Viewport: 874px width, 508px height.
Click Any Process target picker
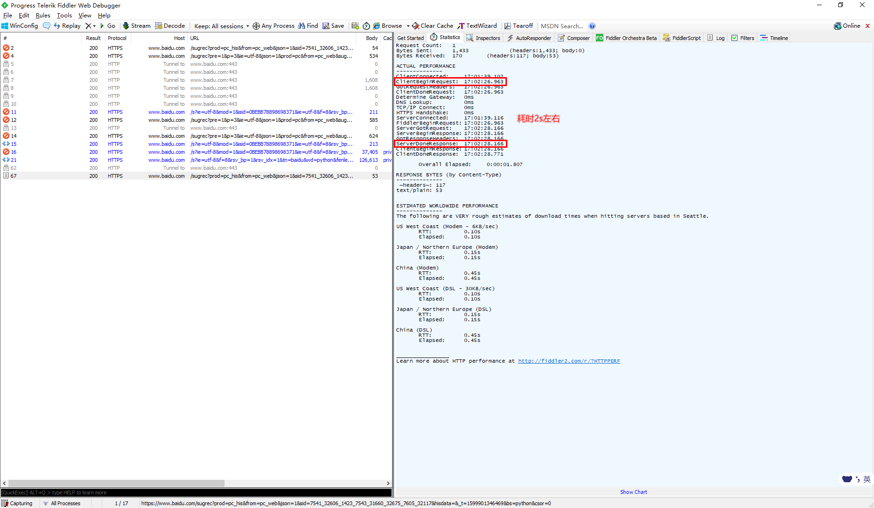click(x=273, y=26)
